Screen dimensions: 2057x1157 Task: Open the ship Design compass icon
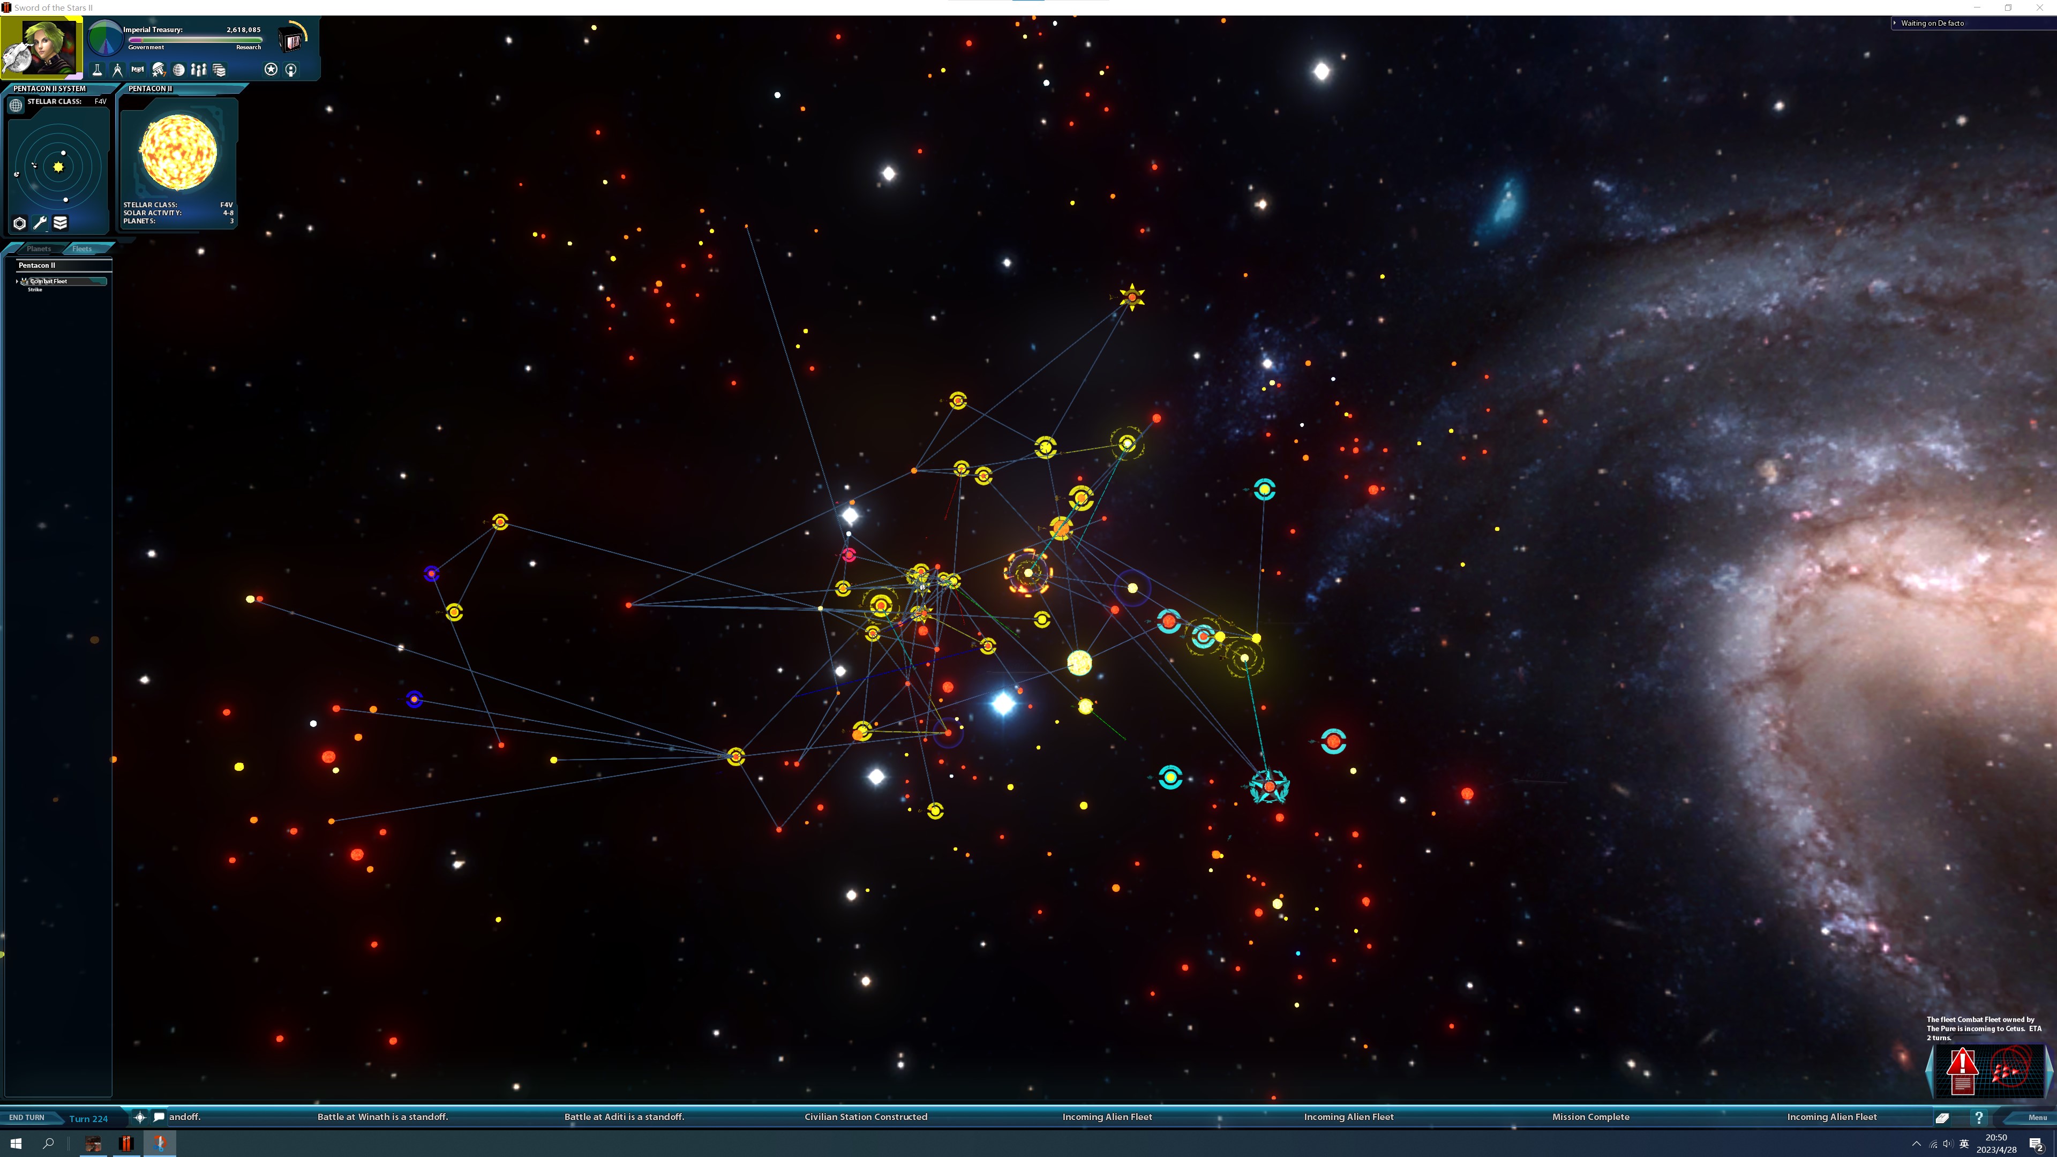click(x=117, y=70)
